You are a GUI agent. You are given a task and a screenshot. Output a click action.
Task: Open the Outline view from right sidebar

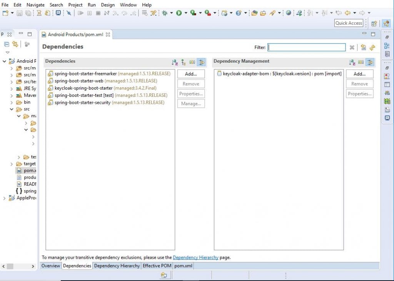click(387, 45)
